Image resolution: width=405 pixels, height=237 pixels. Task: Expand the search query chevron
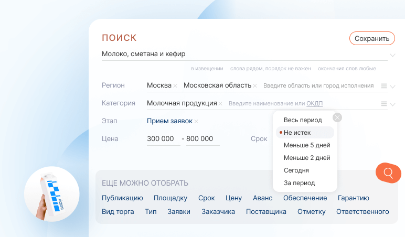(x=392, y=55)
